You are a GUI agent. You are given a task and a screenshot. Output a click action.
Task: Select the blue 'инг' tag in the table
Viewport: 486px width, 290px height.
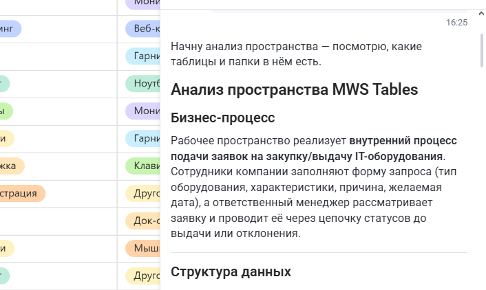(10, 28)
